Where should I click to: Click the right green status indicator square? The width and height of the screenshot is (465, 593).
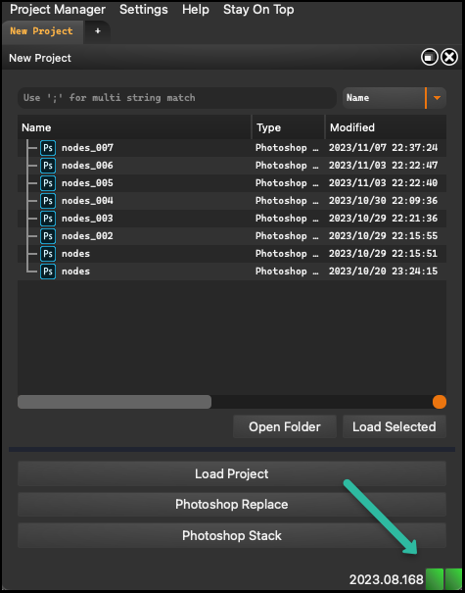pos(453,579)
